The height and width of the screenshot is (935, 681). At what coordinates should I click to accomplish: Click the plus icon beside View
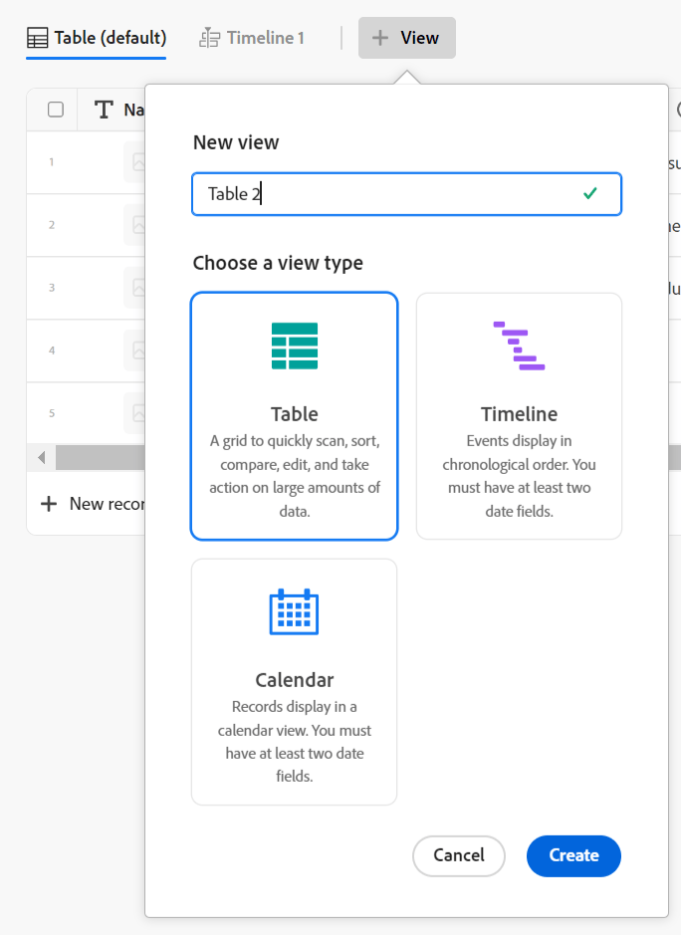click(379, 38)
